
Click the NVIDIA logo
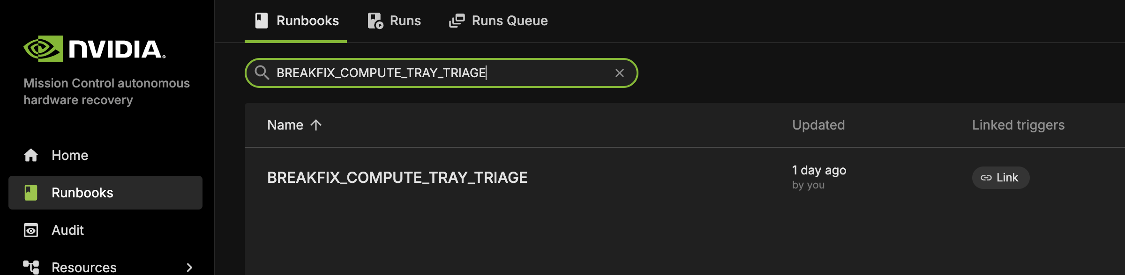[94, 49]
